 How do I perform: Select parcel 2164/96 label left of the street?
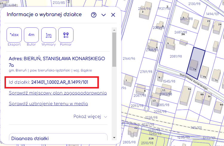129,58
